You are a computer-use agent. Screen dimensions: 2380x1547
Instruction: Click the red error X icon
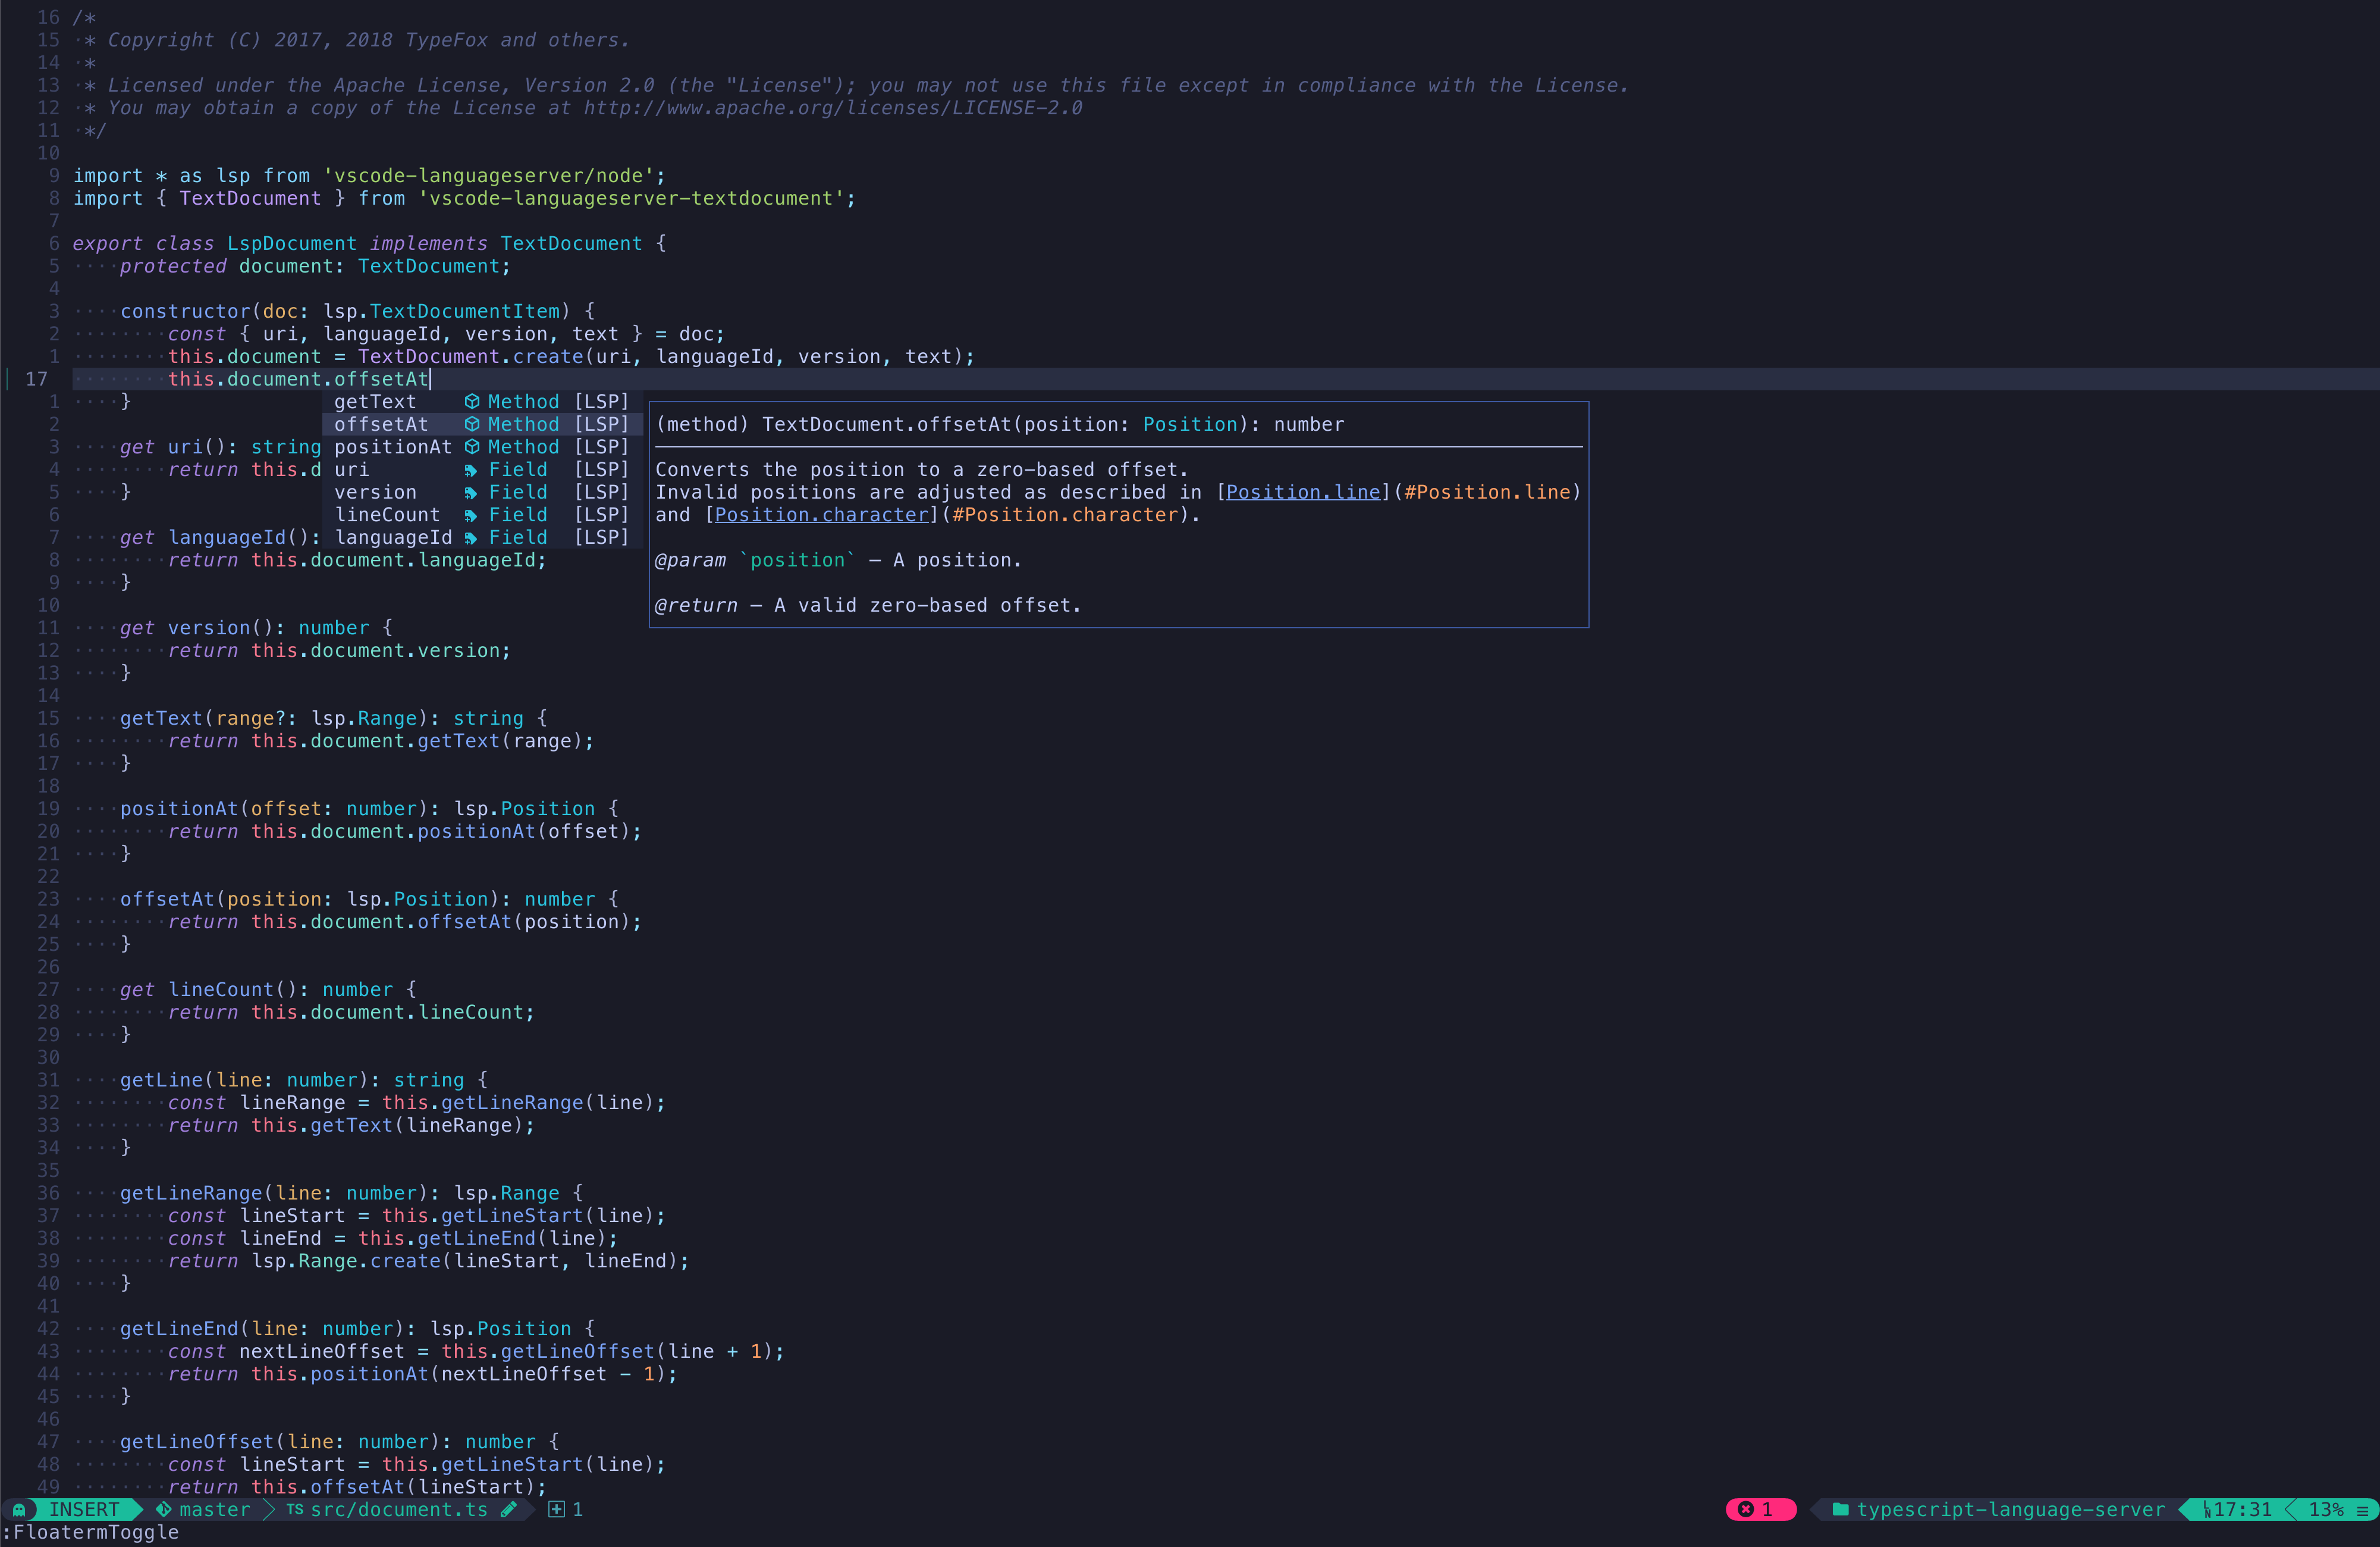(1745, 1509)
